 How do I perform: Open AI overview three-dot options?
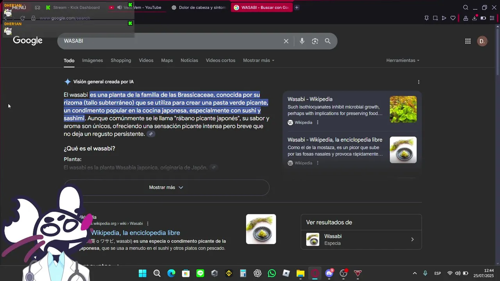(x=419, y=82)
